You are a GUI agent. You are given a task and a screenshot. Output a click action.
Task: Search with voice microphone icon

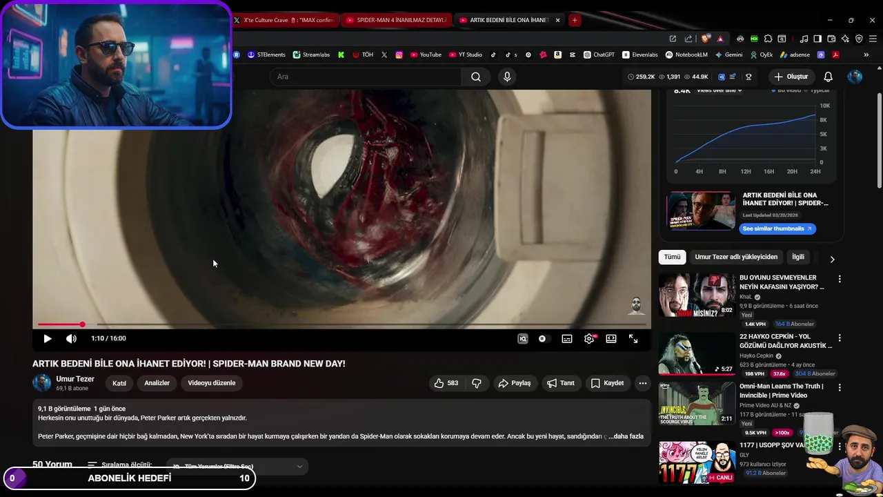pos(507,77)
